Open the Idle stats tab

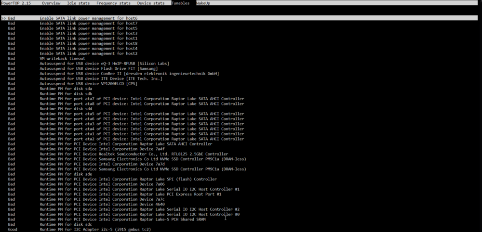79,3
